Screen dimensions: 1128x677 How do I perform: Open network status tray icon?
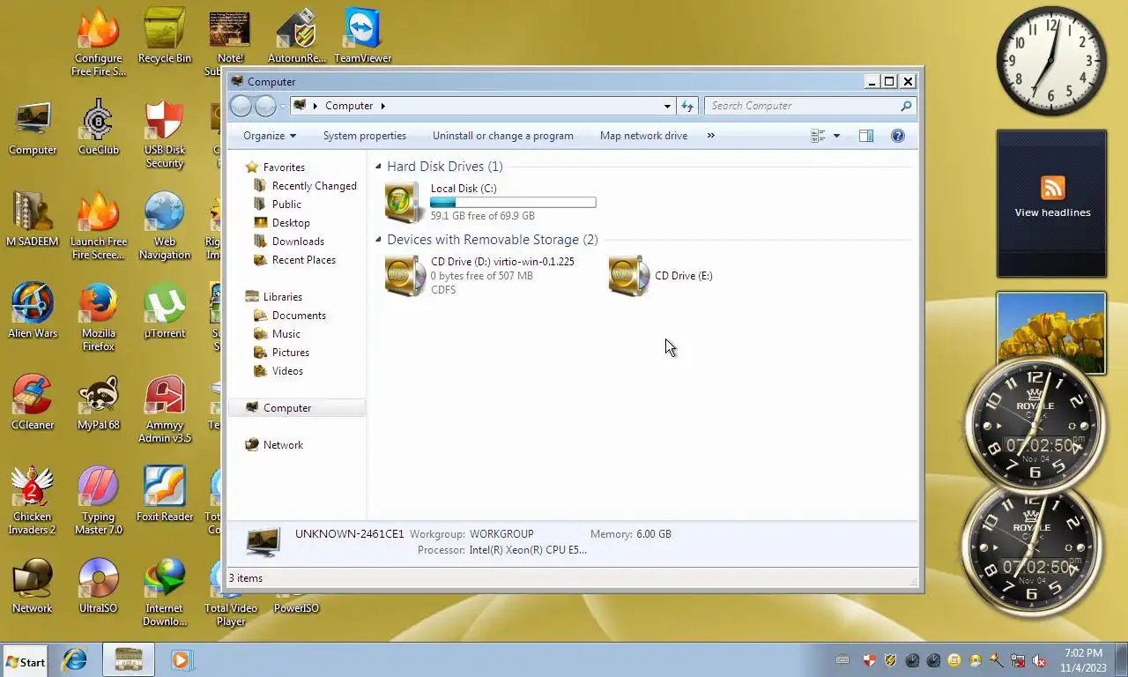(x=1018, y=660)
